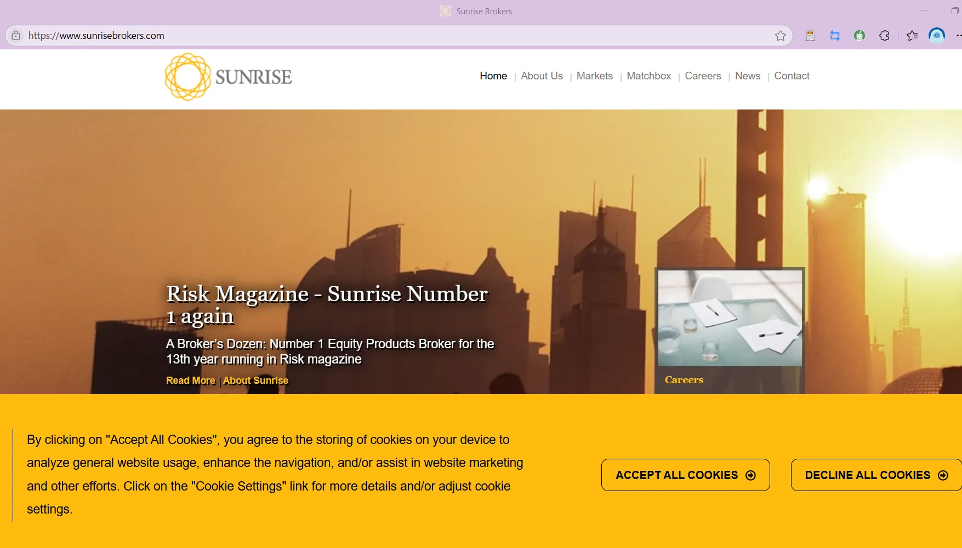
Task: Open the browser profile avatar
Action: [936, 36]
